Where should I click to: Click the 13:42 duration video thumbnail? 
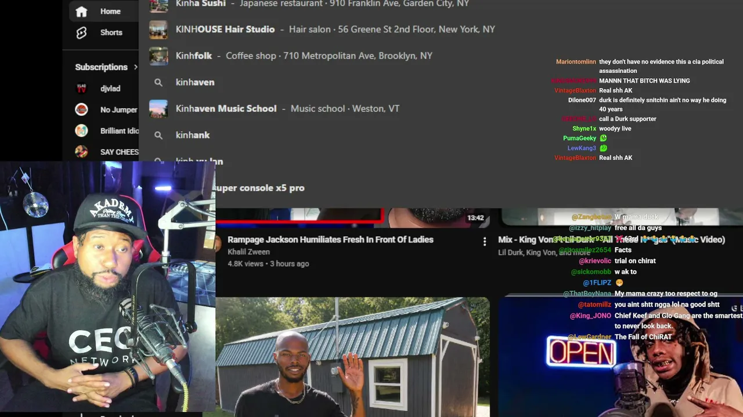pyautogui.click(x=352, y=218)
